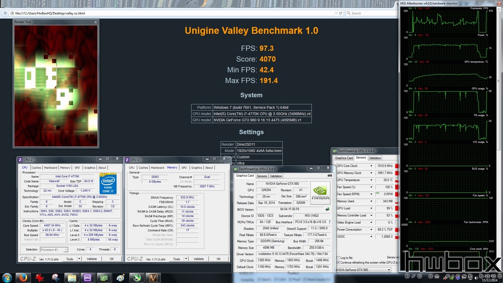
Task: Expand GPU Load sensor dropdown
Action: pos(371,208)
